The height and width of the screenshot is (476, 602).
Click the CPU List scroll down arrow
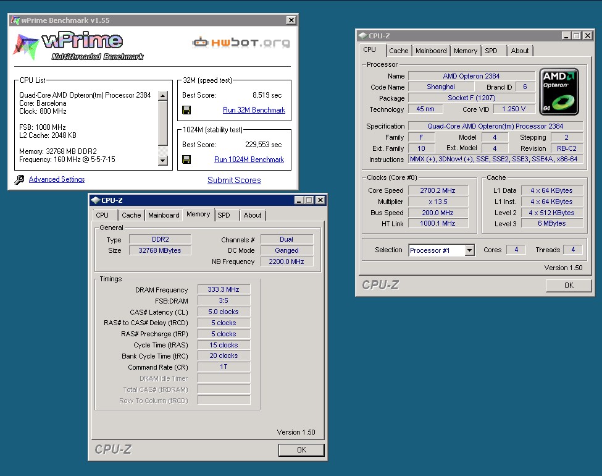tap(163, 161)
